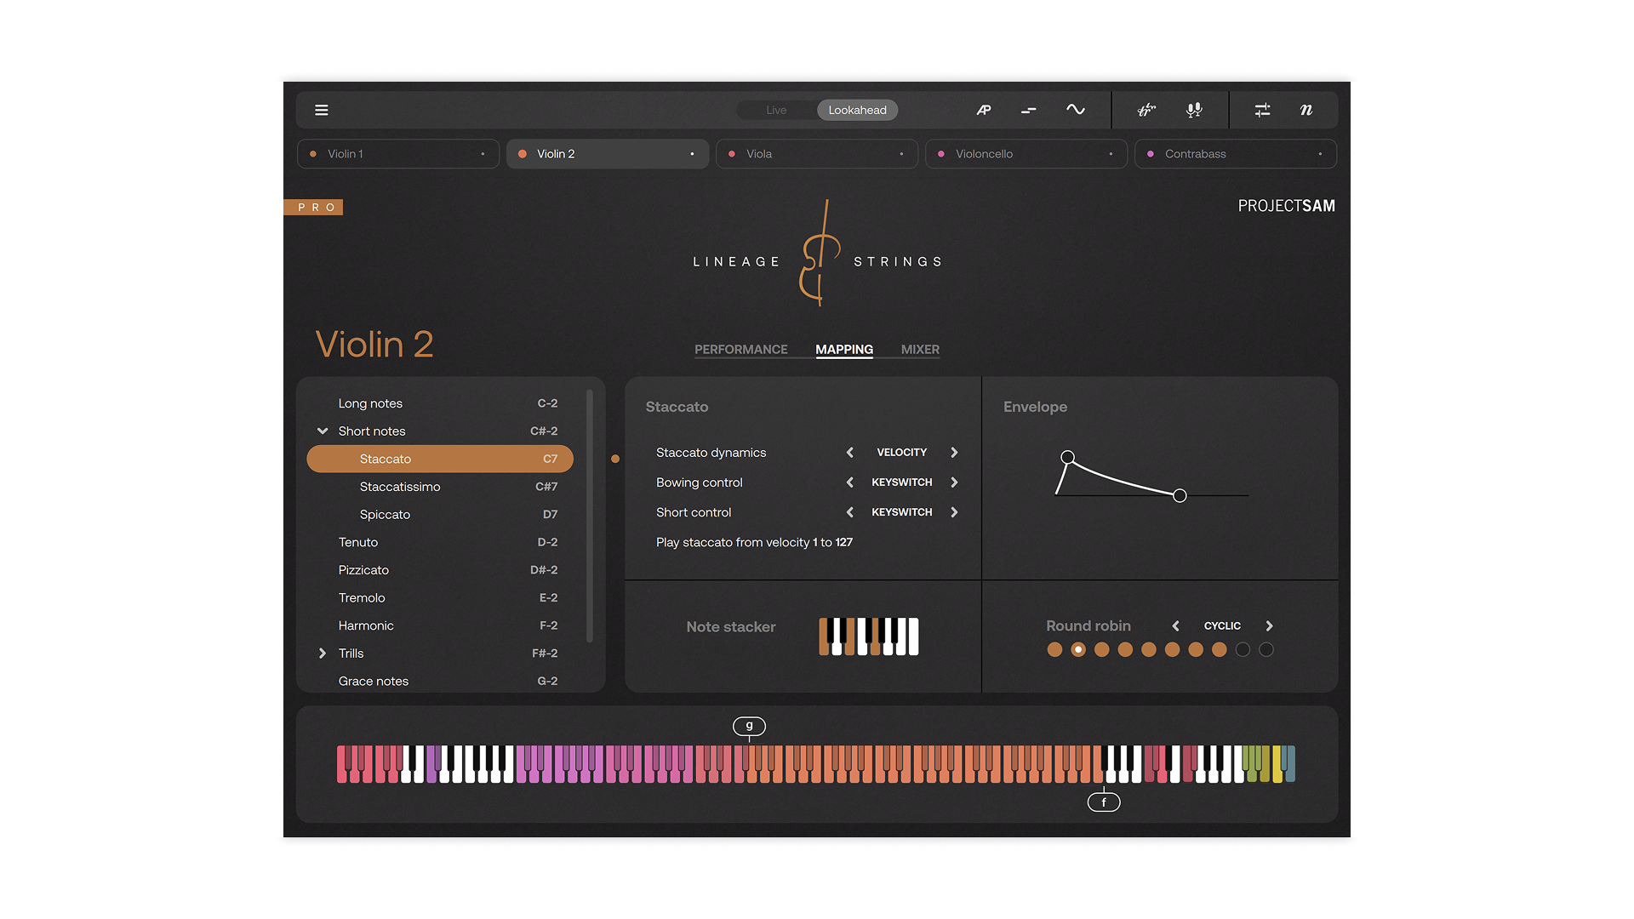Screen dimensions: 1634x919
Task: Click the small dot on the Viola slot
Action: coord(902,154)
